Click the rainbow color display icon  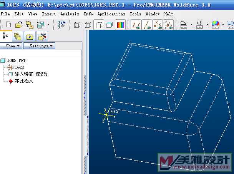coord(120,25)
